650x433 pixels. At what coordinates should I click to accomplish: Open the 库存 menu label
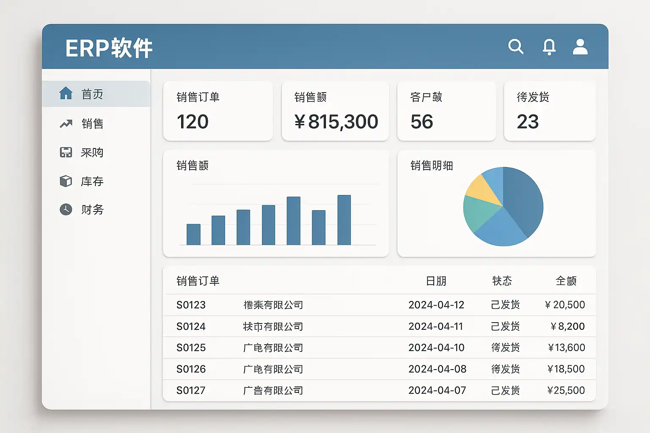pos(92,181)
